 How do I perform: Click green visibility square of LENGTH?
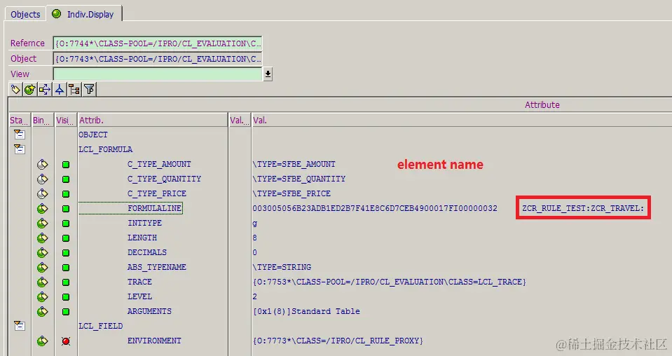click(66, 238)
